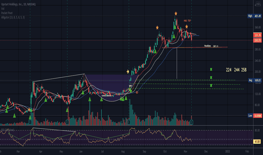Open the May earnings E marker
Image resolution: width=263 pixels, height=155 pixels.
click(67, 122)
